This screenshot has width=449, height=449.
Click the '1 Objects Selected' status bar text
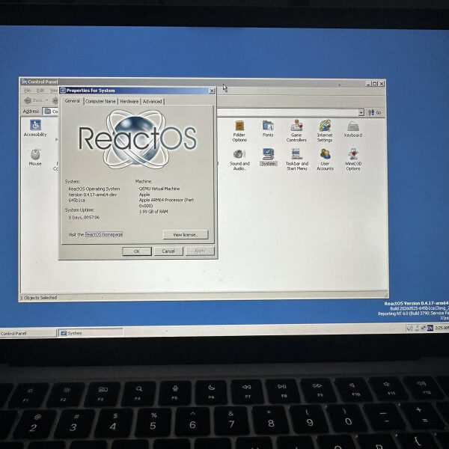click(38, 298)
